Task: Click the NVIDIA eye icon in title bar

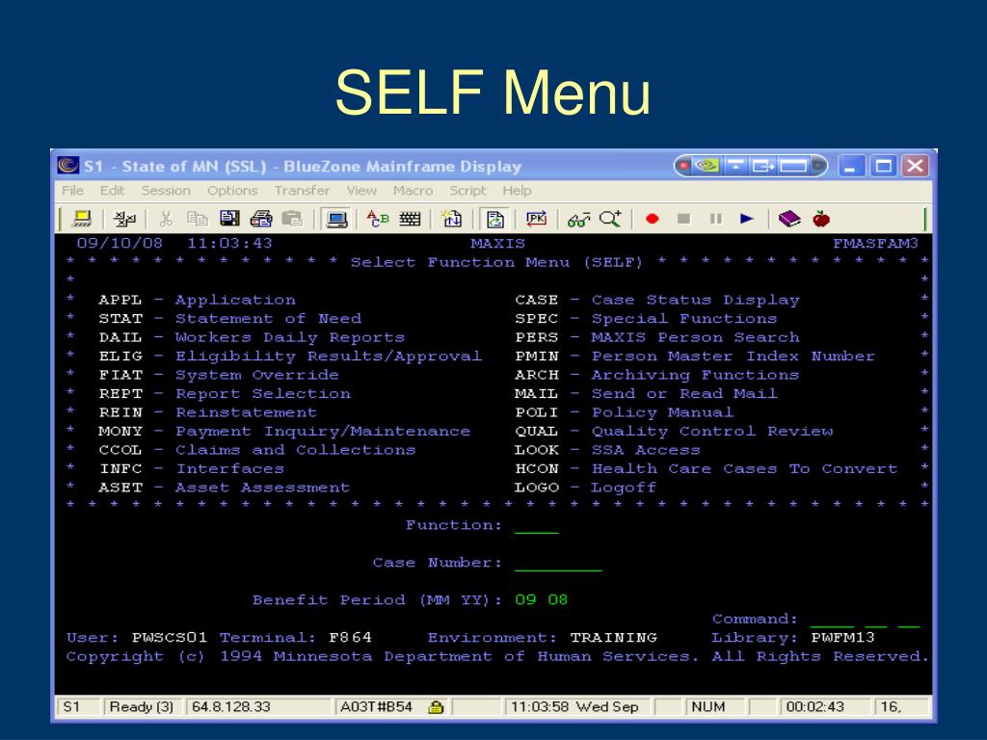Action: point(707,166)
